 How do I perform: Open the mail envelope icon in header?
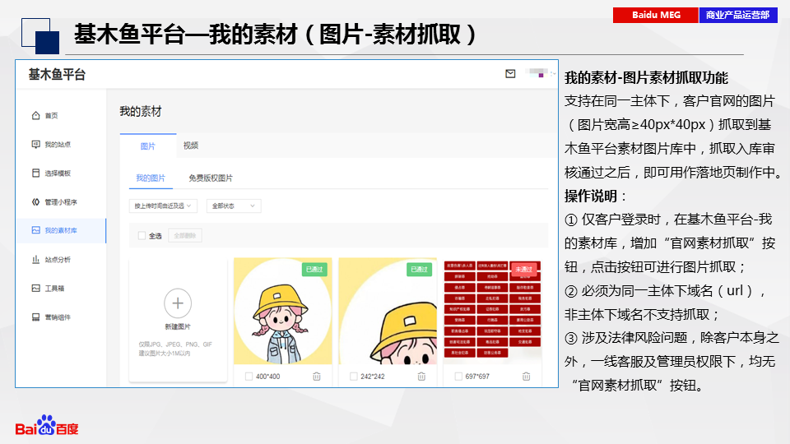click(x=510, y=74)
